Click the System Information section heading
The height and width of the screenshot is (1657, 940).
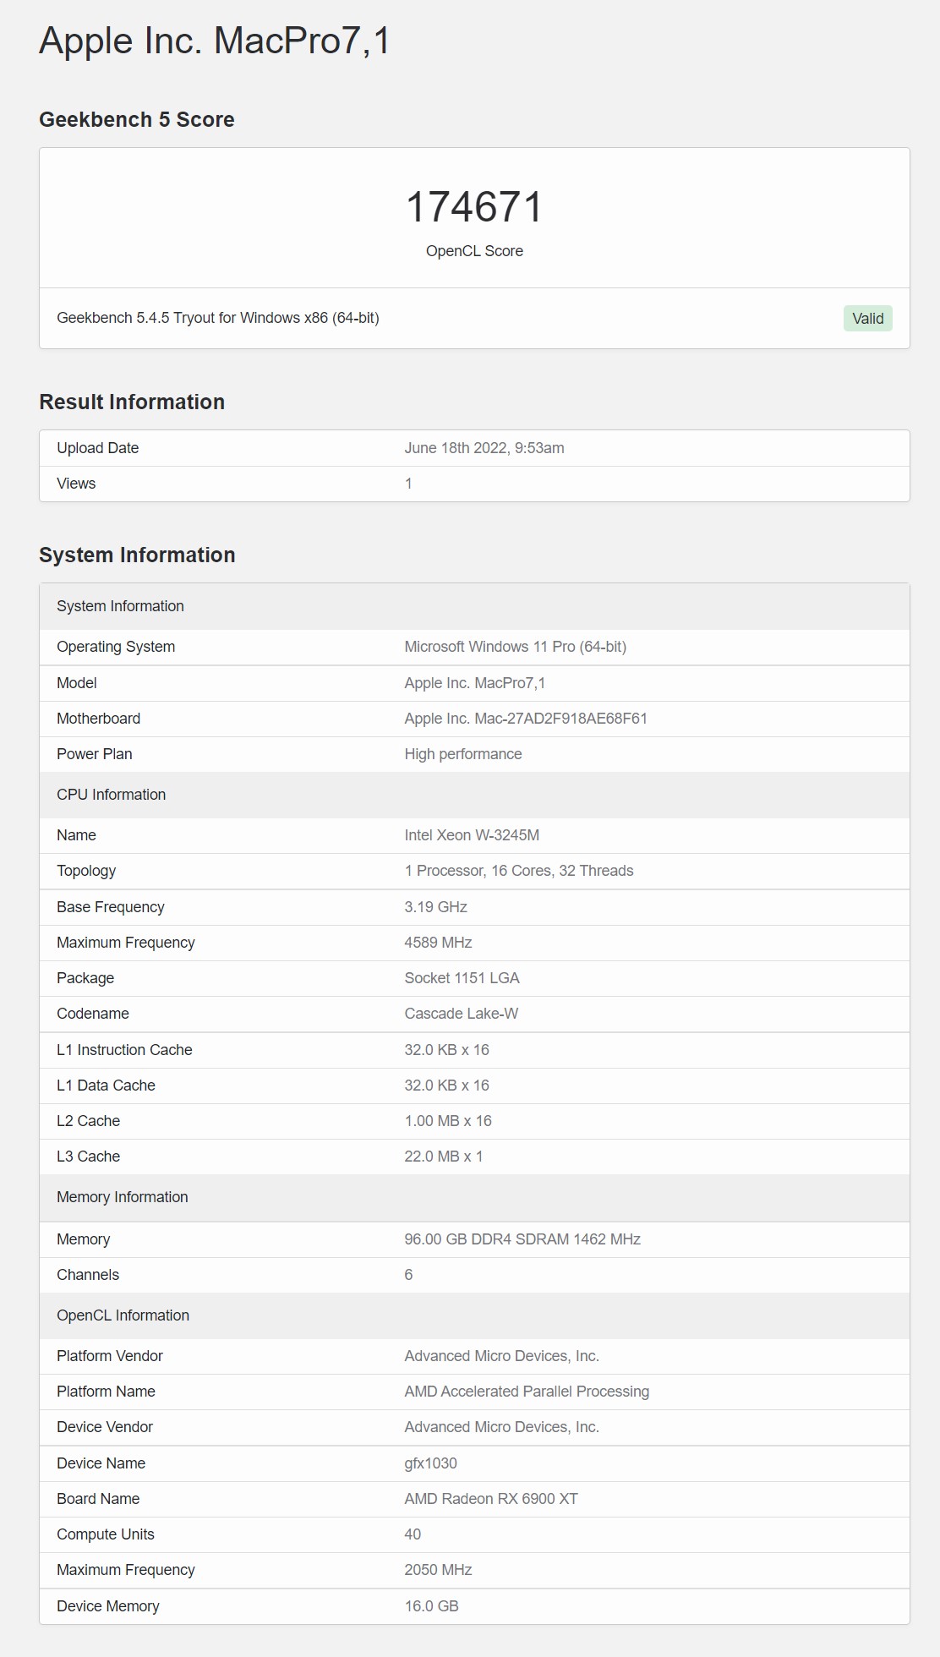click(137, 555)
